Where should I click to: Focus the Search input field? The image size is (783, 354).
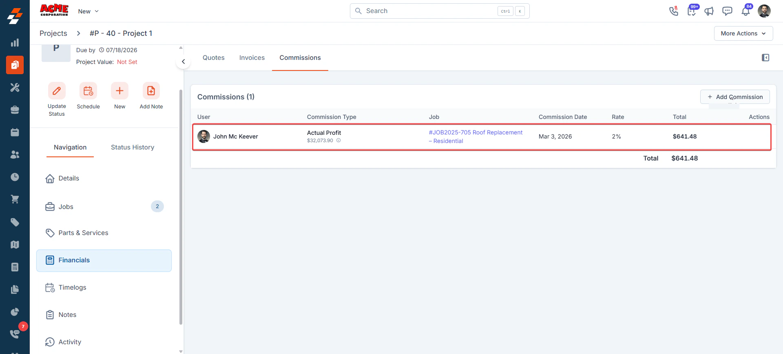coord(440,11)
